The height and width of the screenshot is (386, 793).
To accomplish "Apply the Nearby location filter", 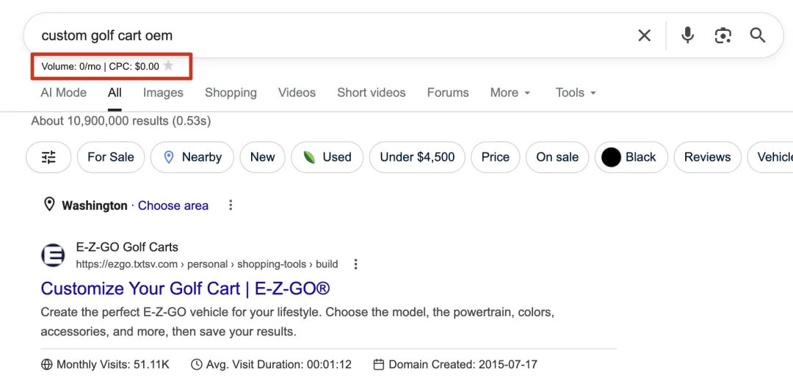I will (192, 157).
